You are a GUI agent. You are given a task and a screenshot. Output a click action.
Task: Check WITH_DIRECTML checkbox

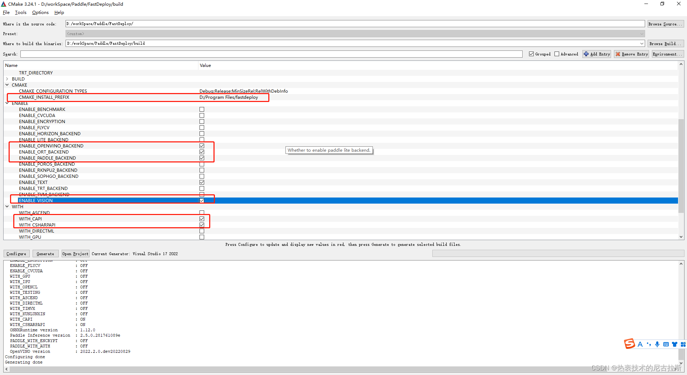click(202, 231)
